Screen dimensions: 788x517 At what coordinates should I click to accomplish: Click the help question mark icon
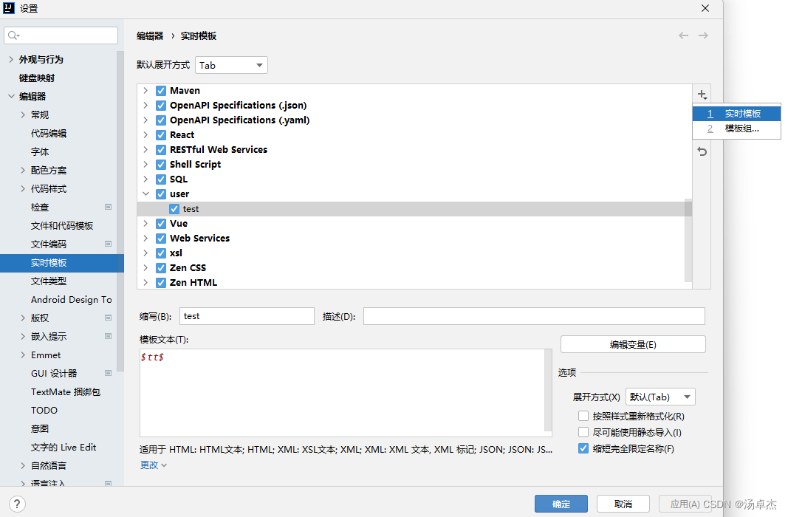coord(16,504)
